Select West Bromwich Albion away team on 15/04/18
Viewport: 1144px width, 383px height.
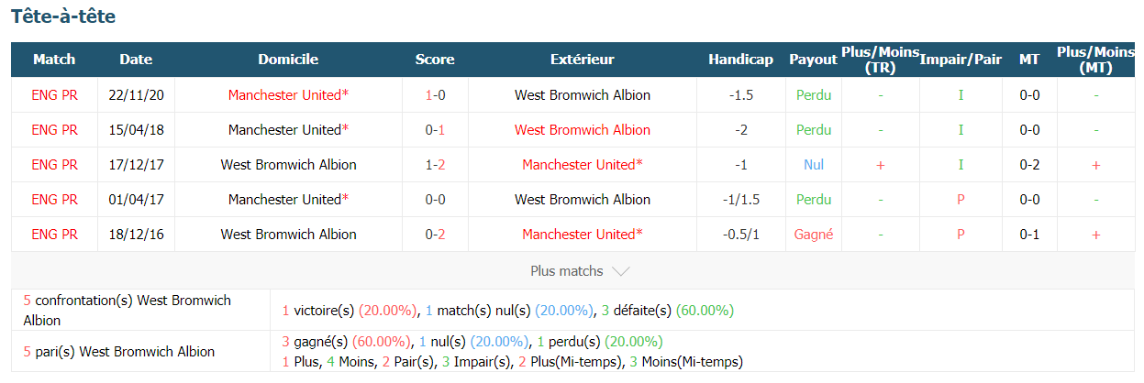583,130
